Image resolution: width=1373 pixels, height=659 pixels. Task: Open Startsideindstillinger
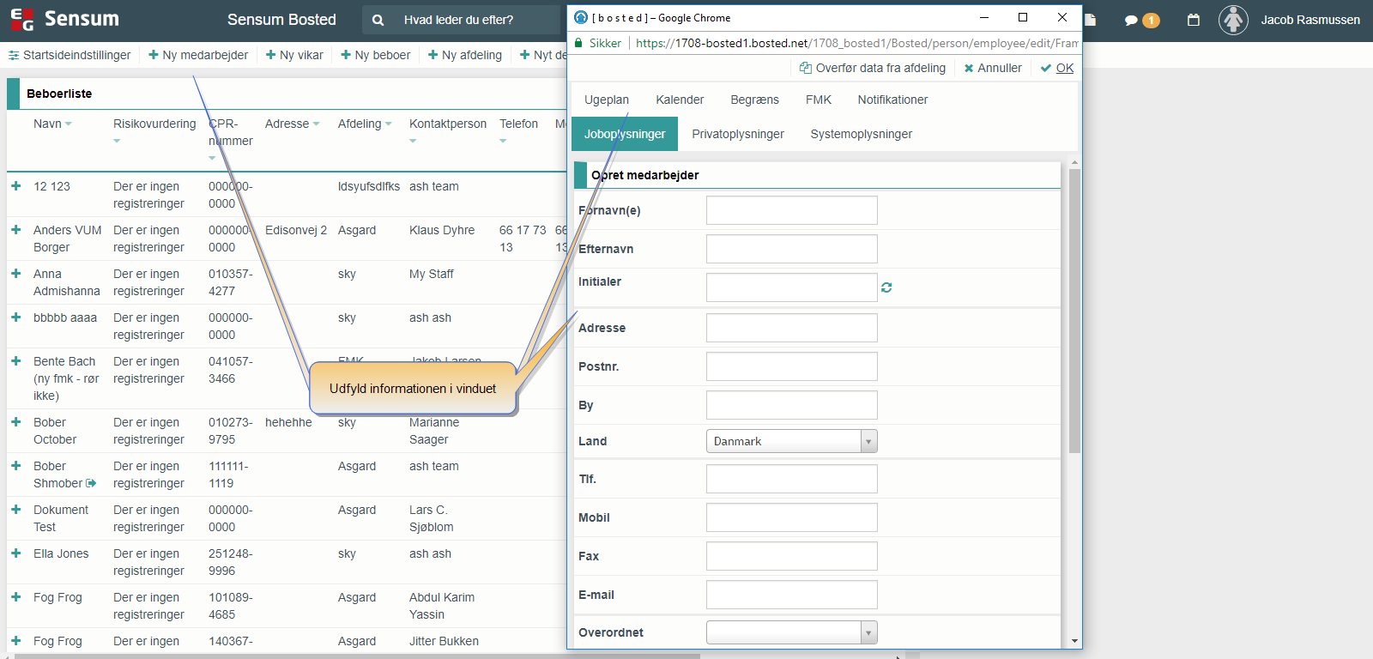70,55
